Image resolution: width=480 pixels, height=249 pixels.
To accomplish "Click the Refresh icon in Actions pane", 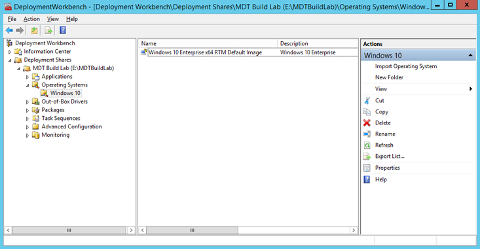I will click(x=367, y=145).
